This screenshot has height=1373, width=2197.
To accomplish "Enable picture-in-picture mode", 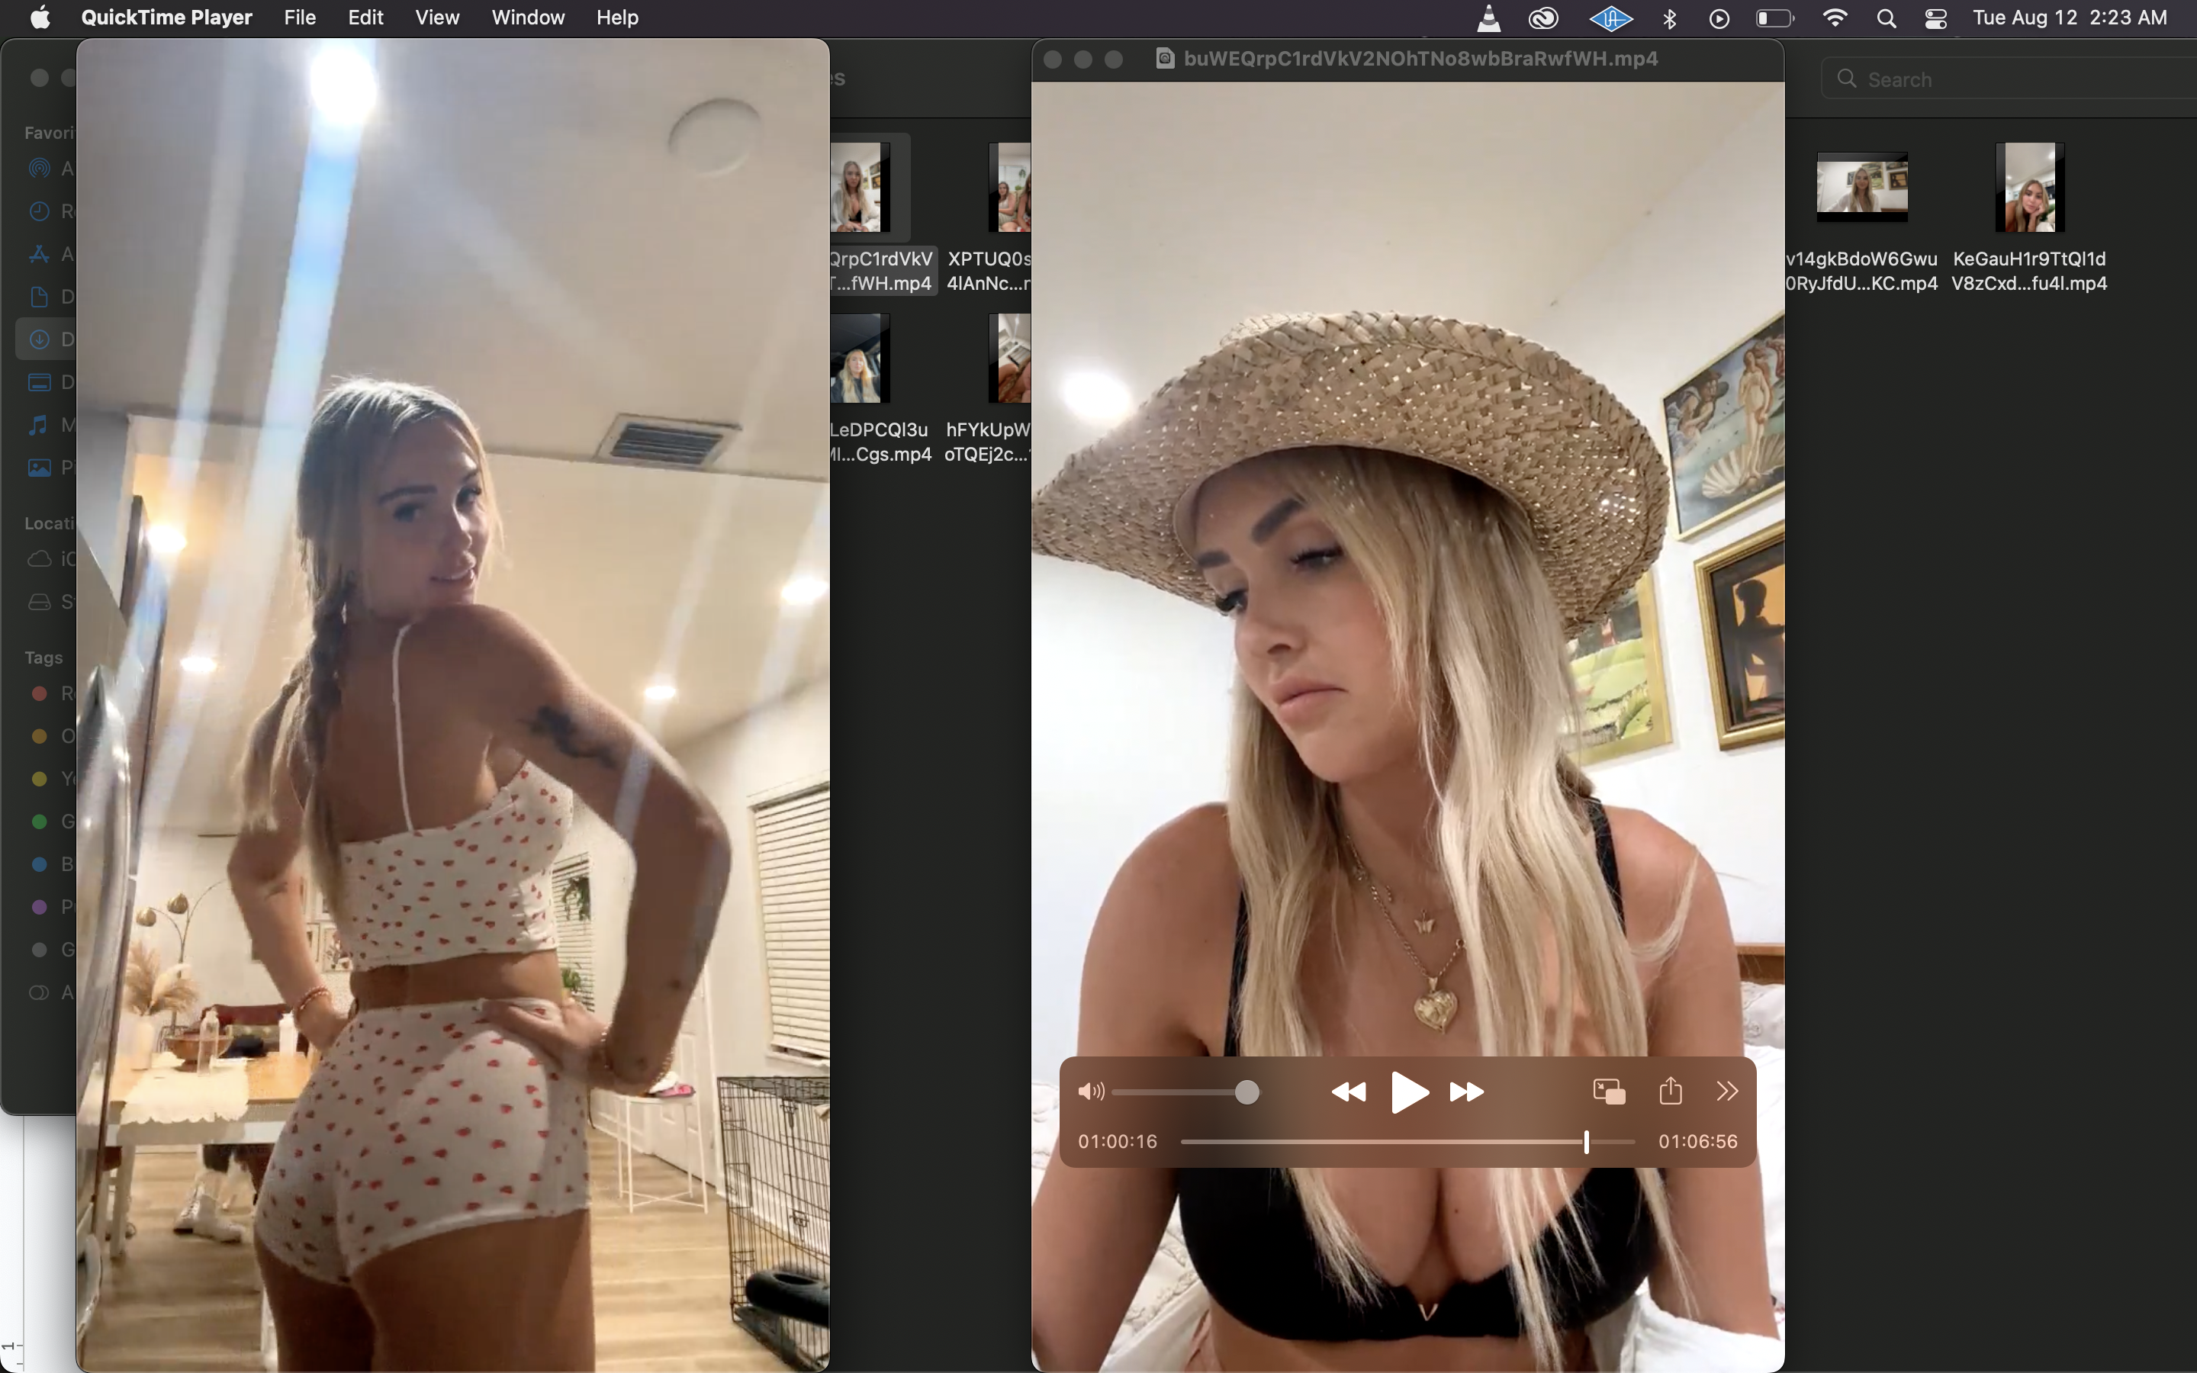I will 1609,1092.
